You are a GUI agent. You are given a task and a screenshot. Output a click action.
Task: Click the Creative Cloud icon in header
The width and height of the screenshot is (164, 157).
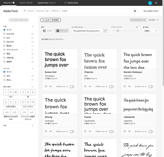(x=156, y=3)
